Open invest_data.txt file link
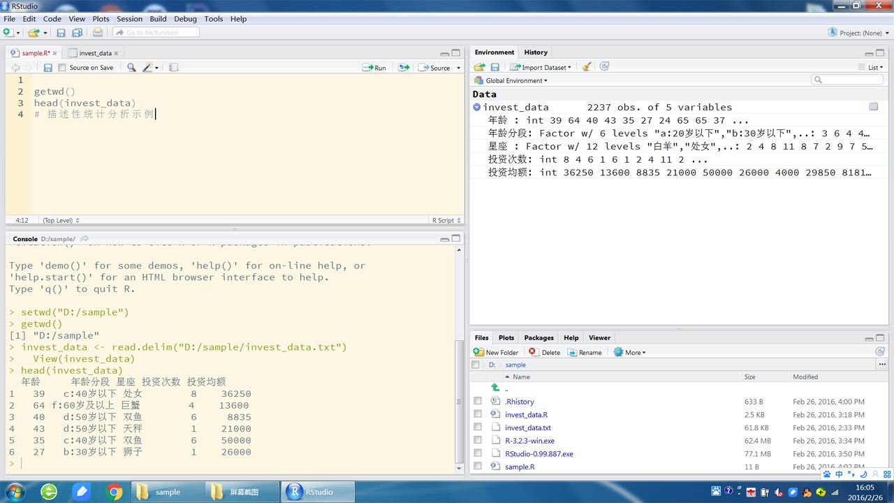This screenshot has width=894, height=503. 527,428
